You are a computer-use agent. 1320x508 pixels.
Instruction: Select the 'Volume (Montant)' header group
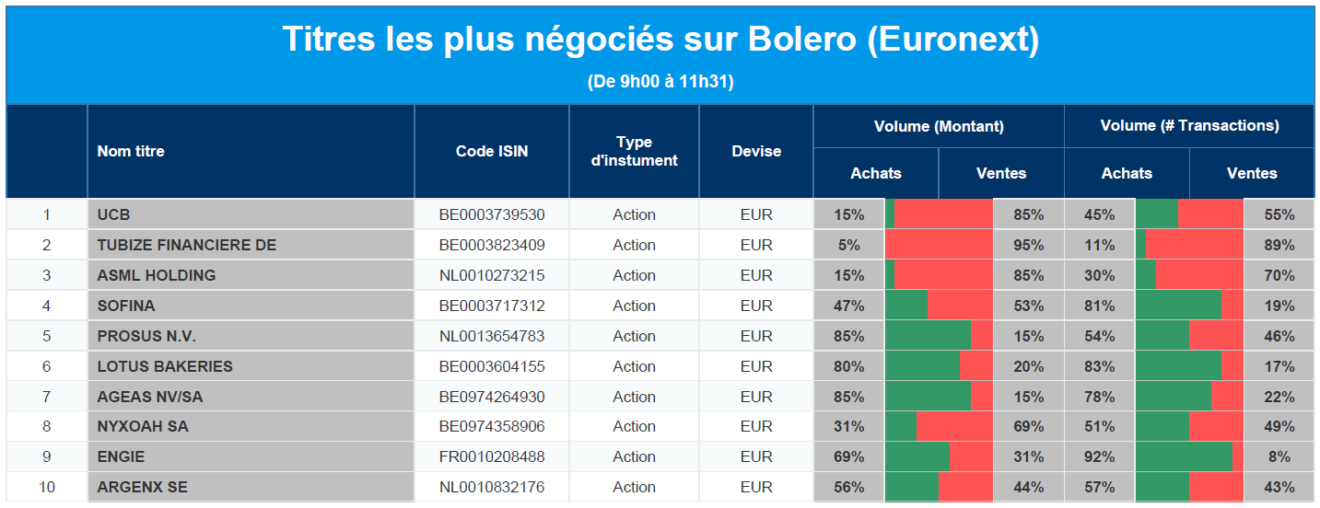pos(939,126)
